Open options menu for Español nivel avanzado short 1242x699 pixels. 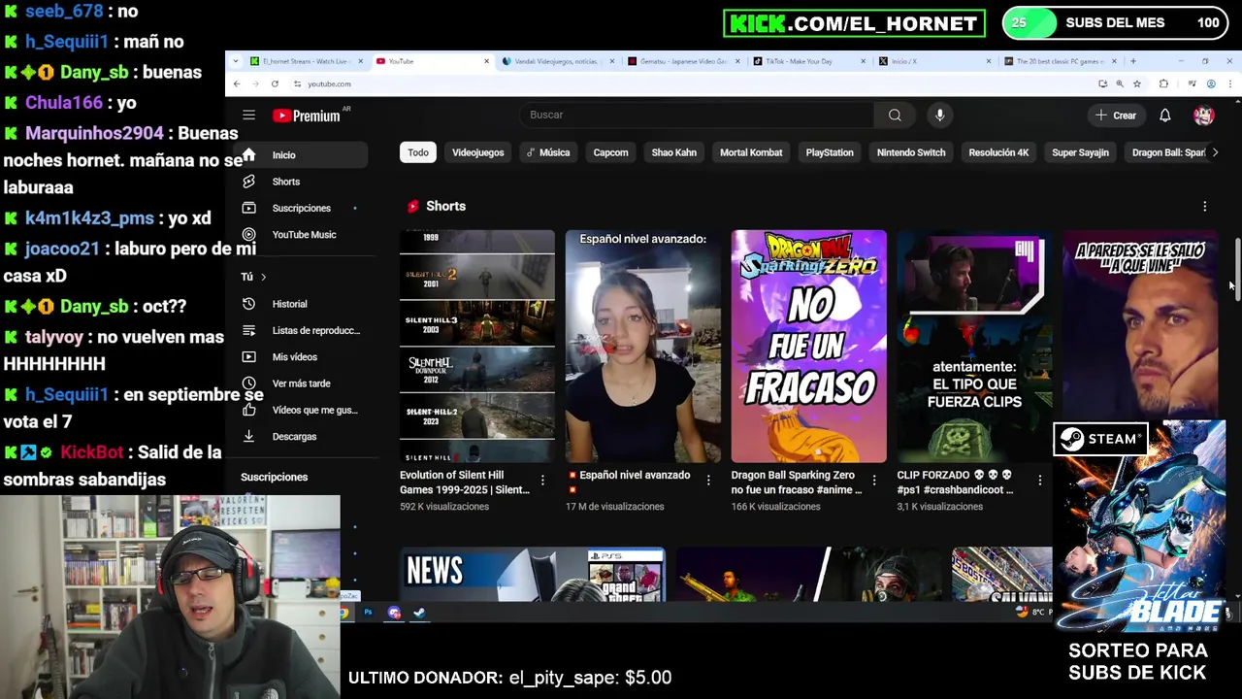(708, 480)
